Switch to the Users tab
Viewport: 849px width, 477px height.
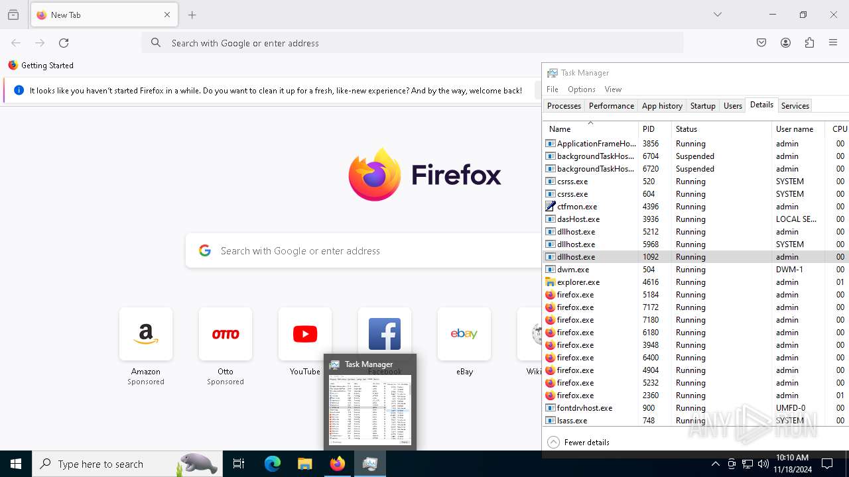point(733,105)
